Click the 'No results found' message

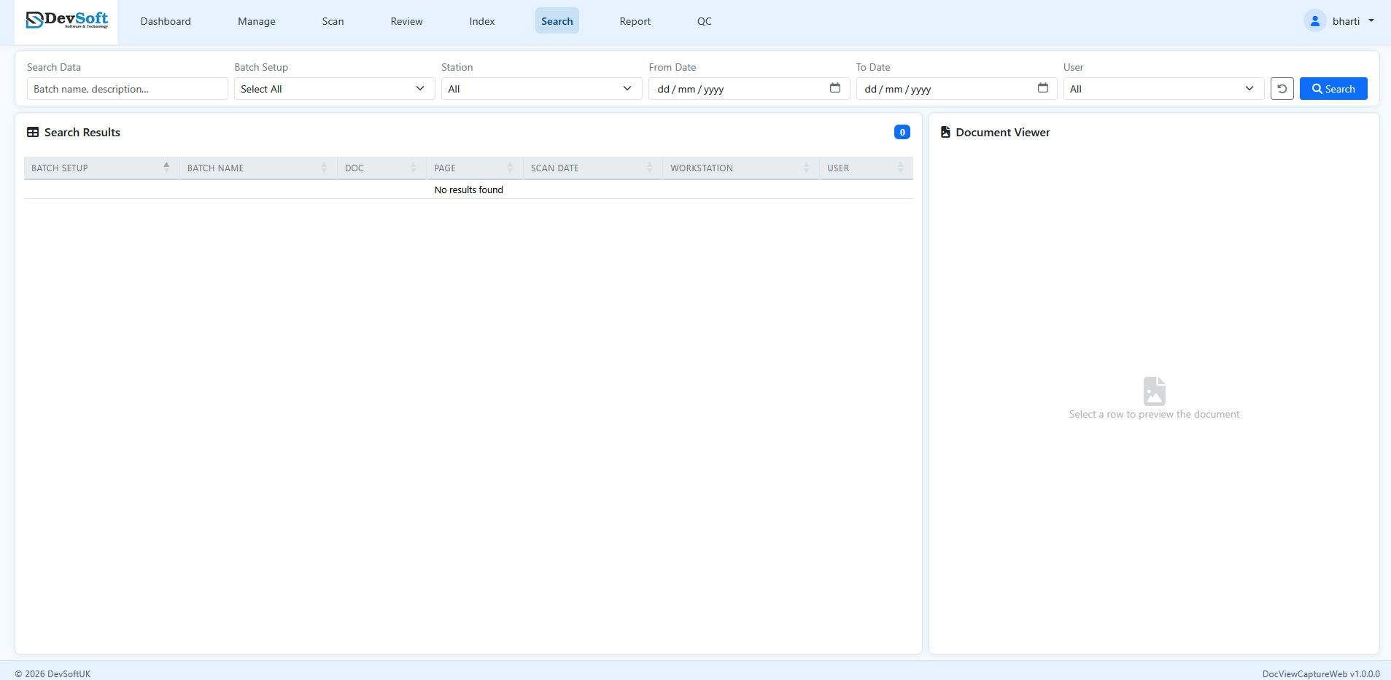[469, 189]
